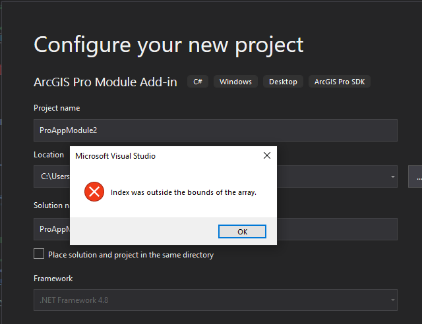This screenshot has height=324, width=422.
Task: Click the Windows platform tag
Action: (x=235, y=82)
